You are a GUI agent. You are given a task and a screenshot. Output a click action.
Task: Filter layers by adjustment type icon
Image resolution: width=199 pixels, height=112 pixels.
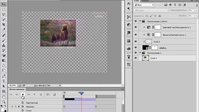(170, 5)
